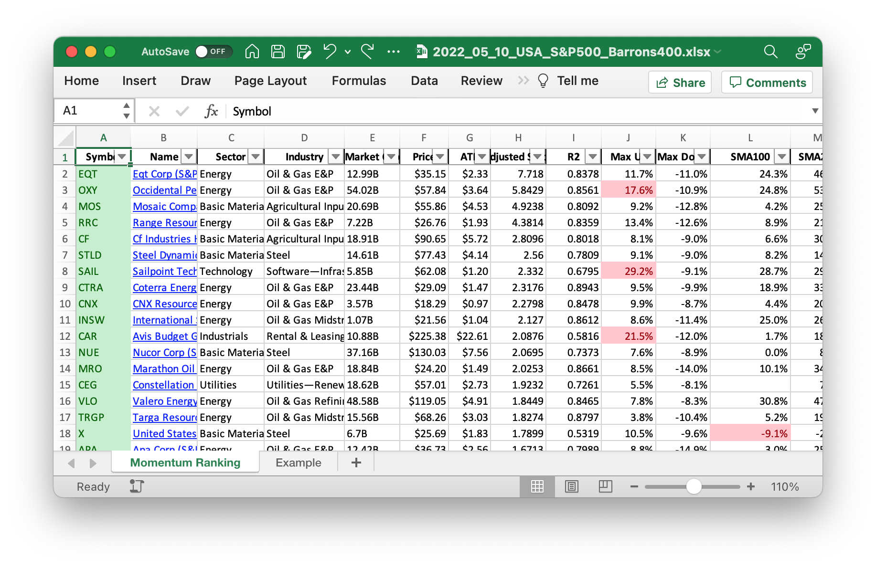This screenshot has width=876, height=568.
Task: Undo the last action
Action: pos(330,52)
